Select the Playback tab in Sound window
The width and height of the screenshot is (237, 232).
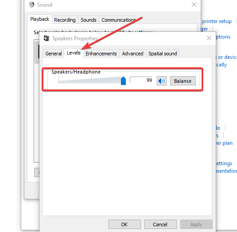39,19
